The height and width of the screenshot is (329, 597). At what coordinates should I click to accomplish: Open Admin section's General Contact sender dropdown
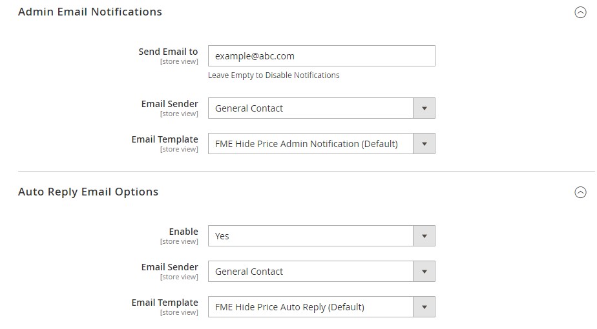tap(311, 108)
